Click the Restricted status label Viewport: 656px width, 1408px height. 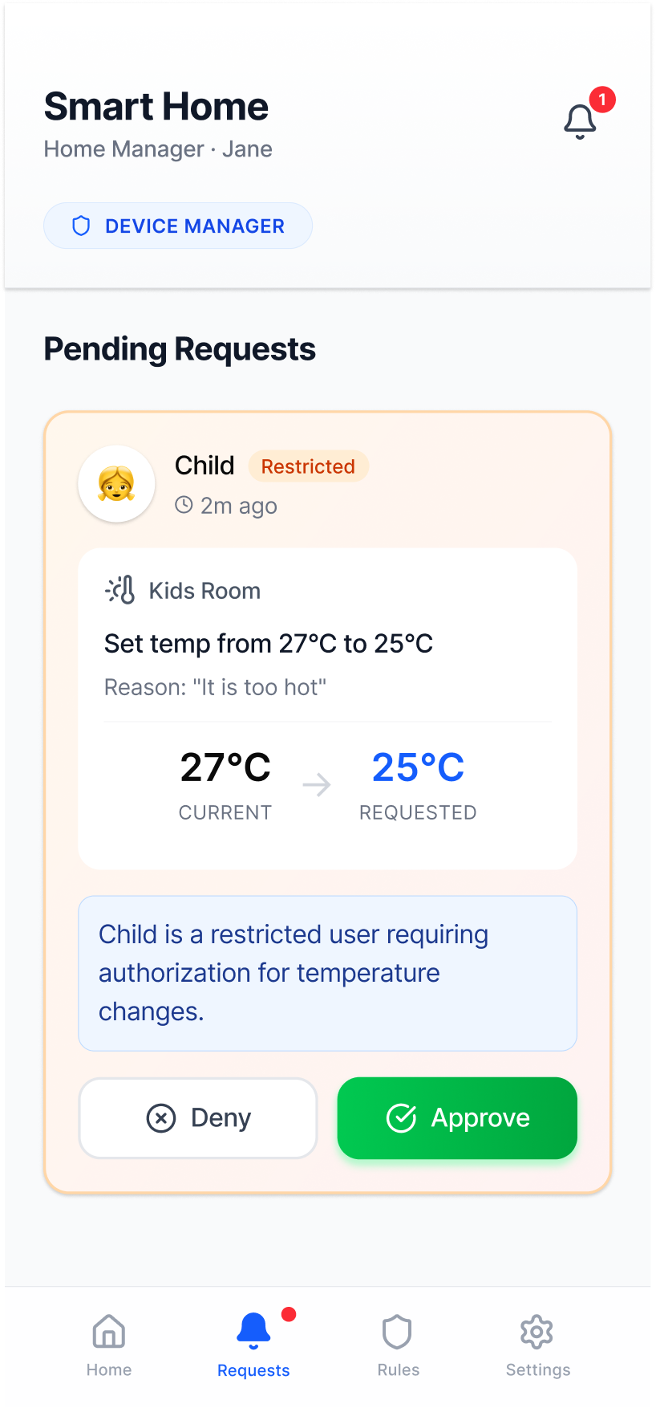pos(308,466)
